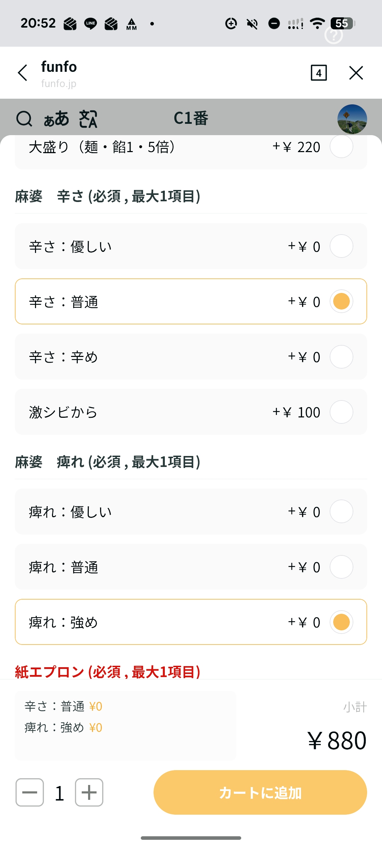Screen dimensions: 382x849
Task: Open the profile avatar picture
Action: [x=352, y=119]
